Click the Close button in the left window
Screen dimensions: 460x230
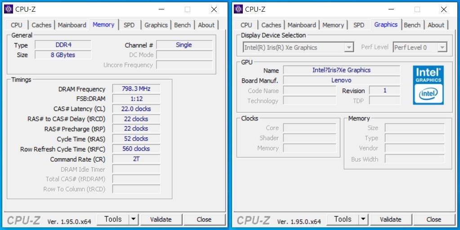(204, 220)
